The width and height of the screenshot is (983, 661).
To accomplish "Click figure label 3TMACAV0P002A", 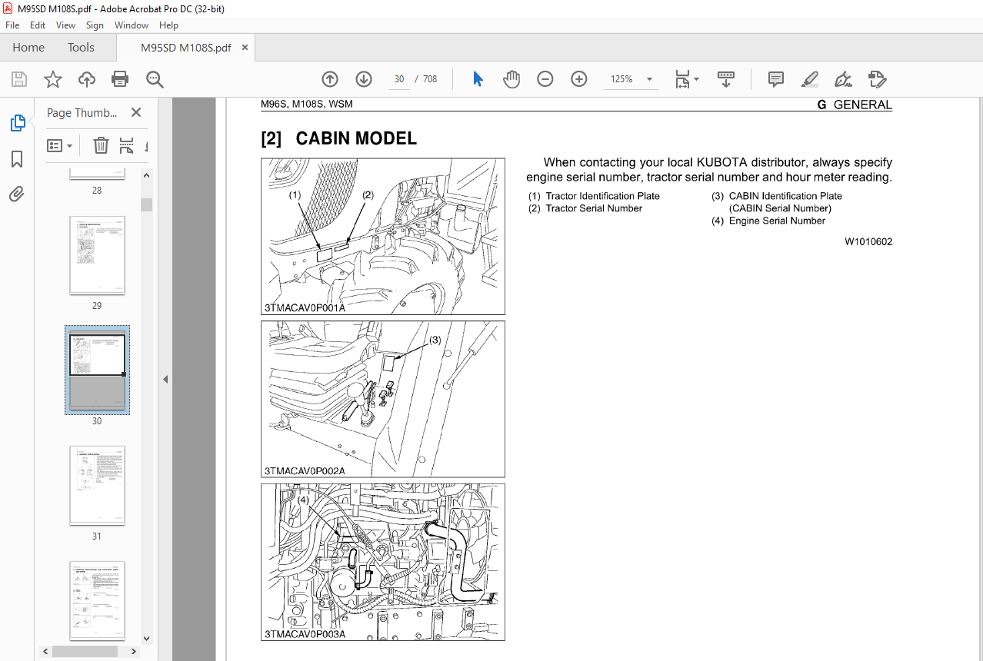I will (305, 470).
